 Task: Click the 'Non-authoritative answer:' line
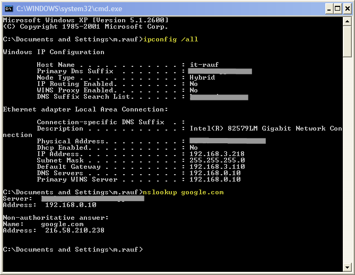(56, 218)
